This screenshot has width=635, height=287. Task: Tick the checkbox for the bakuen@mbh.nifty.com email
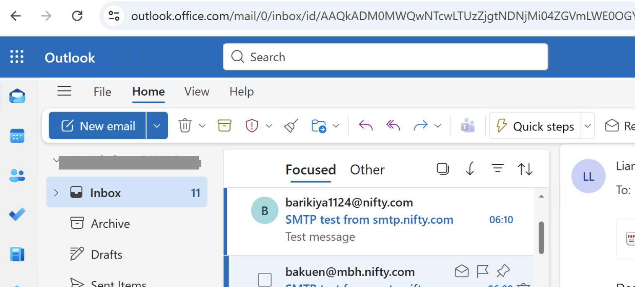click(x=265, y=279)
